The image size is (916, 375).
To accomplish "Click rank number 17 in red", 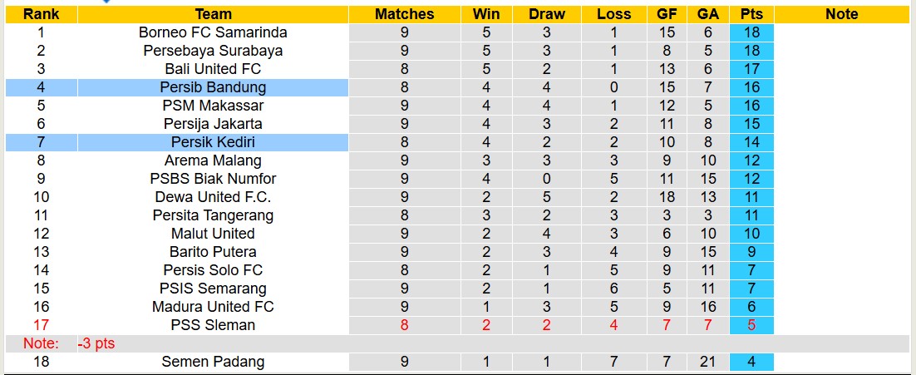I will (41, 325).
